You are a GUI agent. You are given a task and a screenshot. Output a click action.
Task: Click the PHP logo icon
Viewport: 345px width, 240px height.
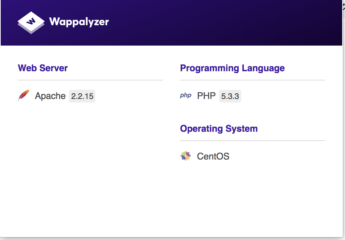tap(186, 95)
